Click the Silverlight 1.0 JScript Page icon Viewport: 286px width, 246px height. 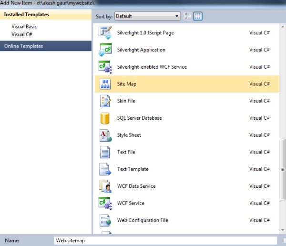coord(105,33)
